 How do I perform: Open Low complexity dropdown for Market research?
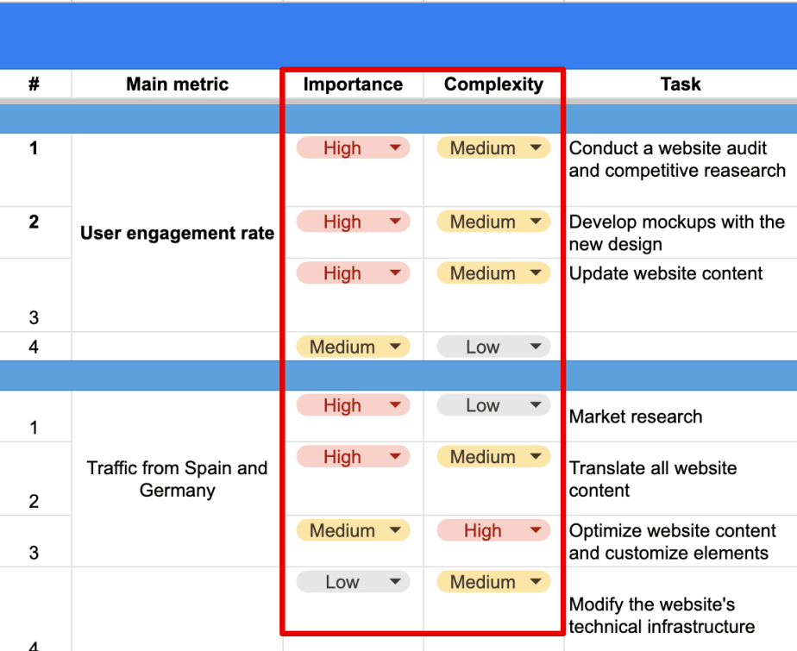[x=493, y=405]
